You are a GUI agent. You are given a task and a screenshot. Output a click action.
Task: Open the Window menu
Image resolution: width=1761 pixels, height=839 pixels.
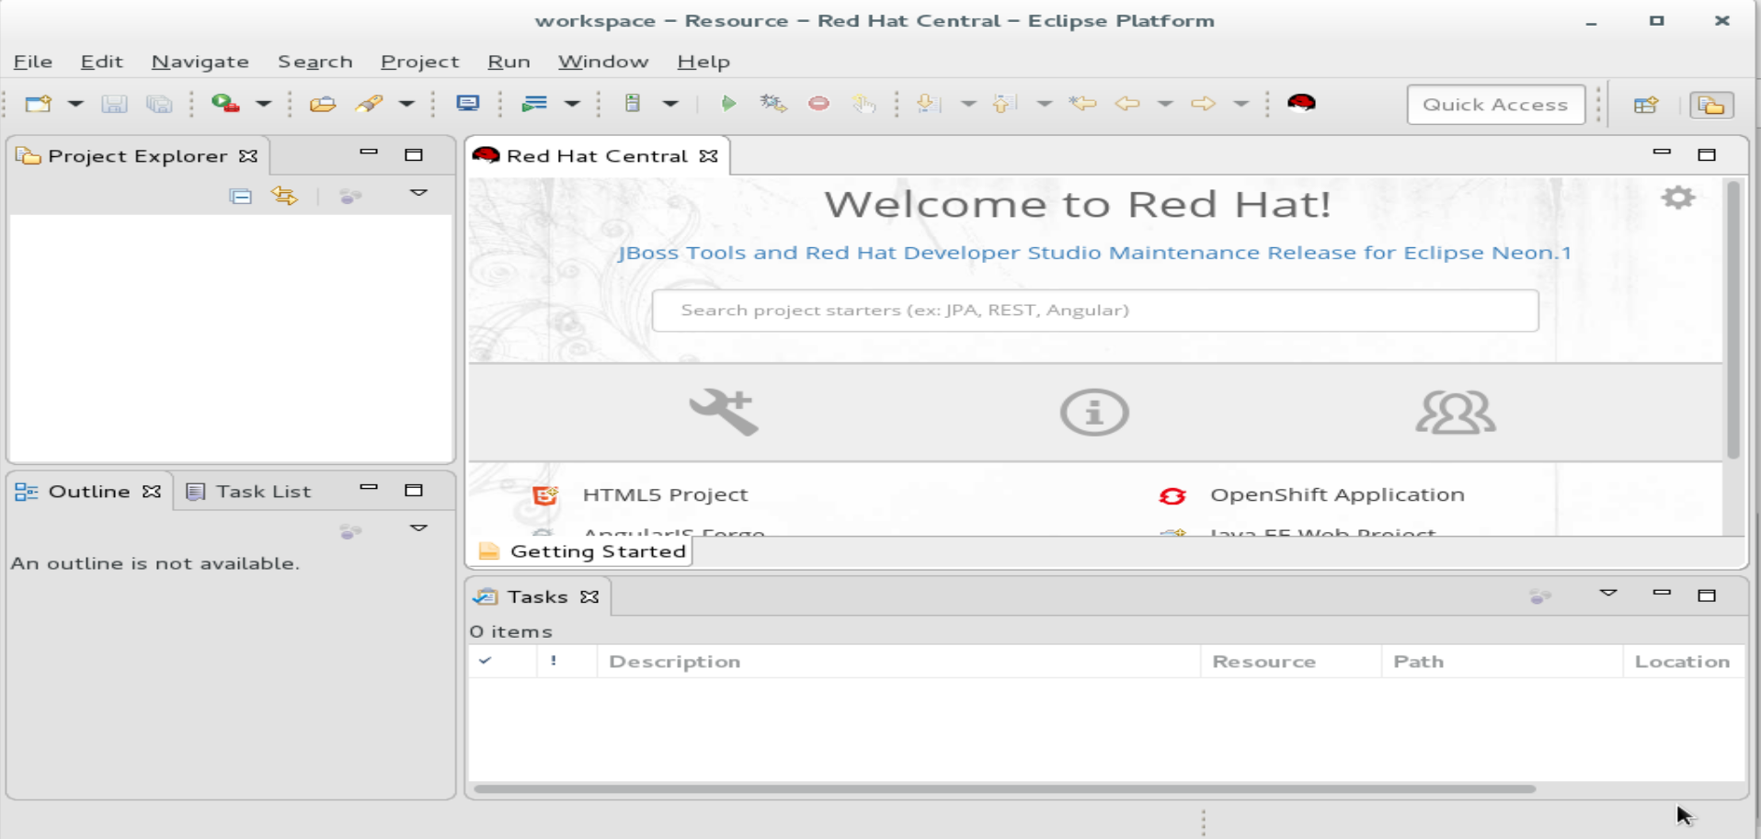coord(603,62)
